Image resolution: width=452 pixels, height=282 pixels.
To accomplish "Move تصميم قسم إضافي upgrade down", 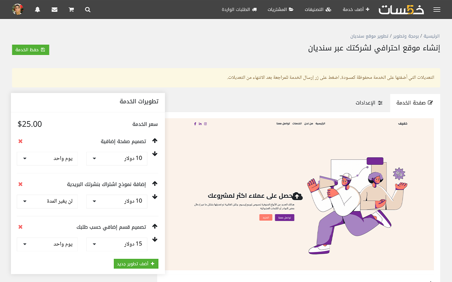I will tap(155, 240).
